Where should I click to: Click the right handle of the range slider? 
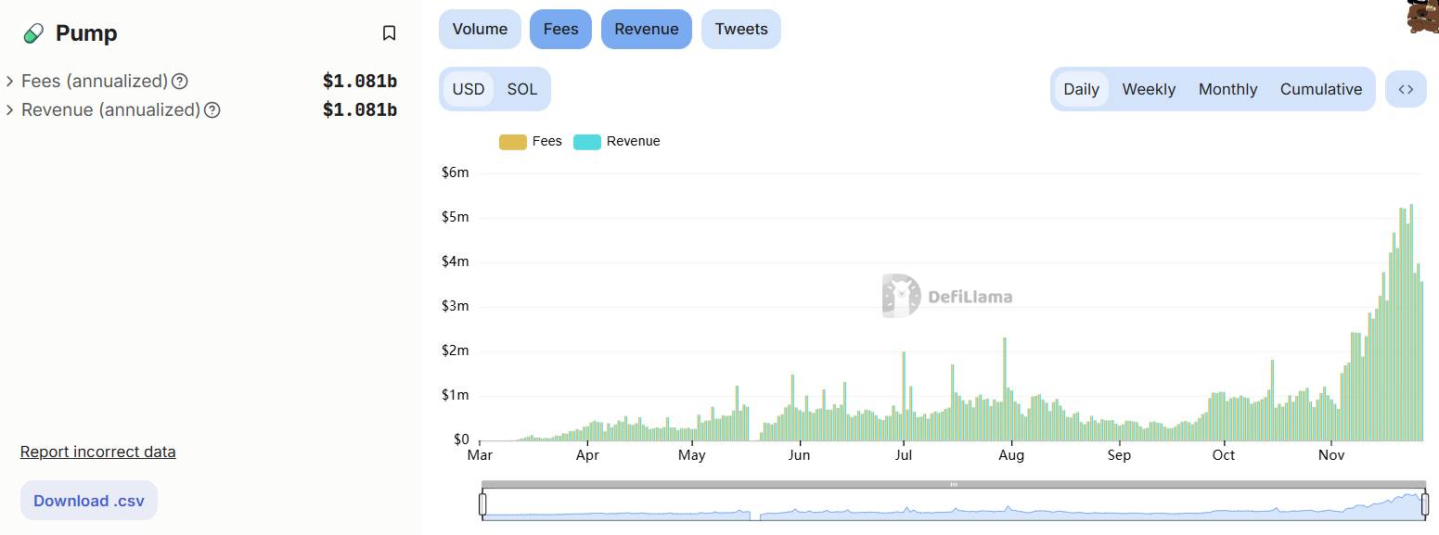1425,503
